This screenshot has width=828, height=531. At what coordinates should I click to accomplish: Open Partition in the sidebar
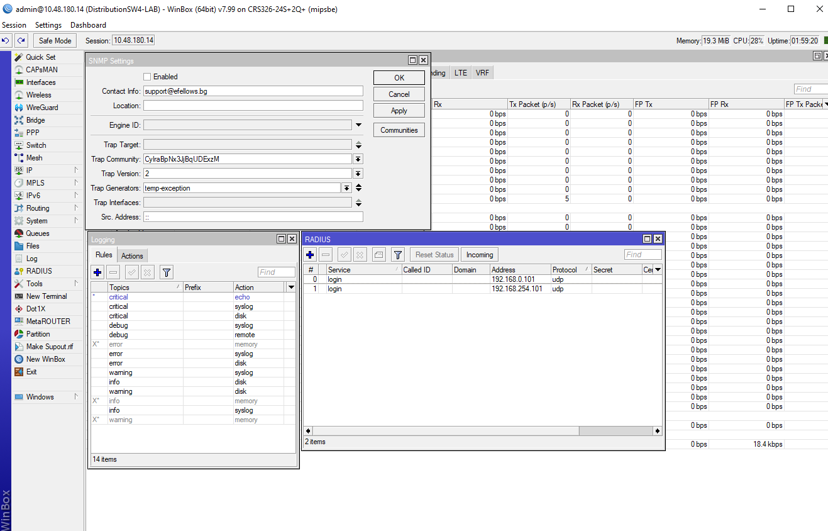[38, 334]
